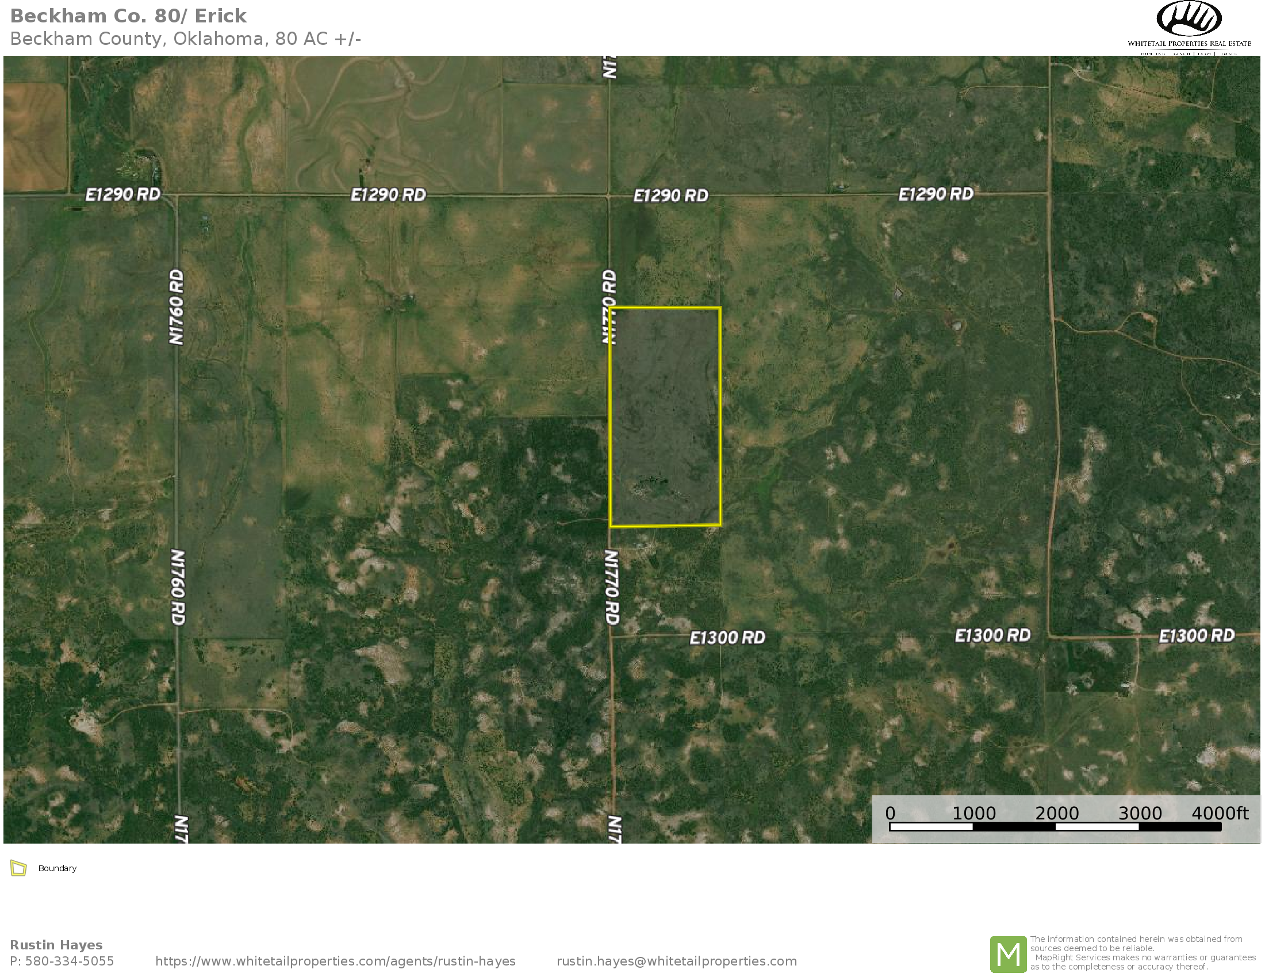Click the yellow Boundary legend icon
Screen dimensions: 1265x977
(x=18, y=868)
